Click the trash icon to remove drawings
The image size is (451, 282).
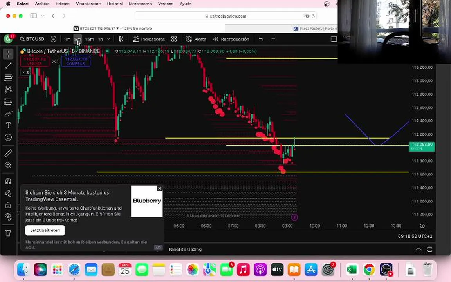pyautogui.click(x=8, y=233)
